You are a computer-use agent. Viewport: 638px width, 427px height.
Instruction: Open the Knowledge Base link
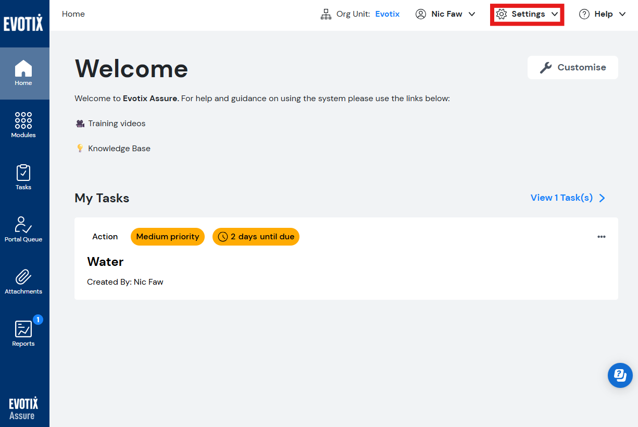click(119, 149)
